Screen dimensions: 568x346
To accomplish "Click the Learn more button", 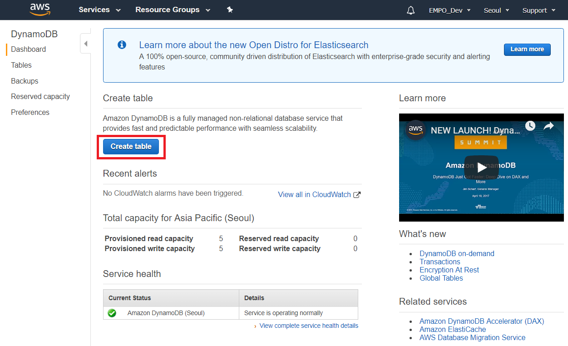I will click(x=527, y=49).
